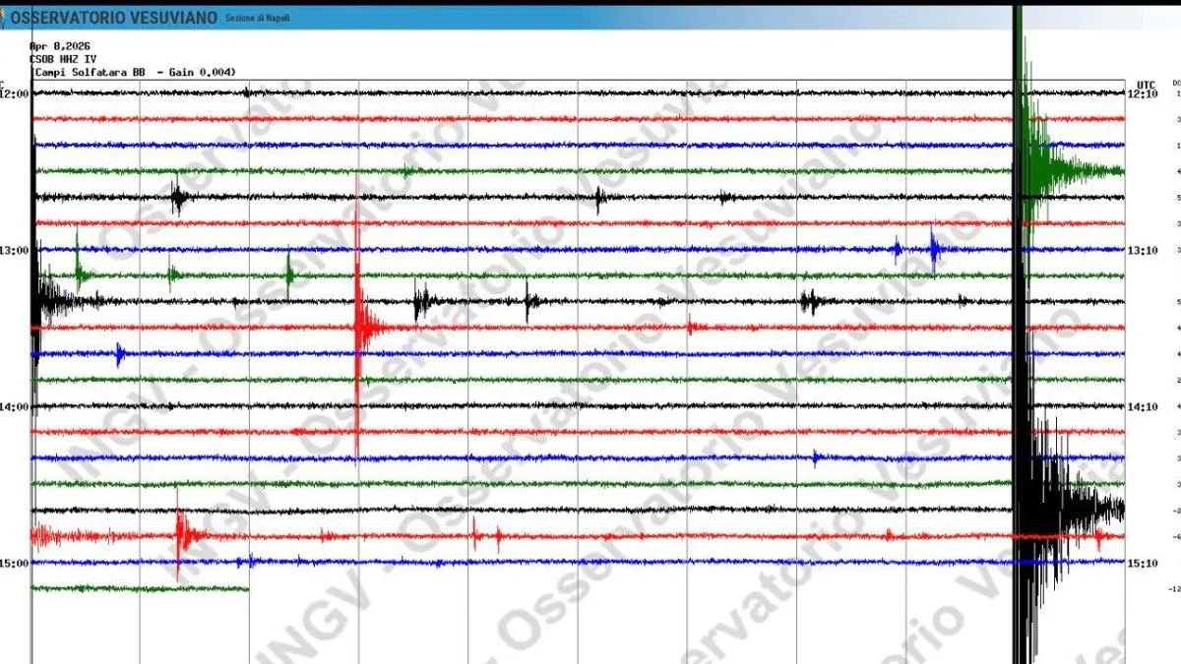Select the 12:00 time label on left axis
The image size is (1181, 664).
15,93
